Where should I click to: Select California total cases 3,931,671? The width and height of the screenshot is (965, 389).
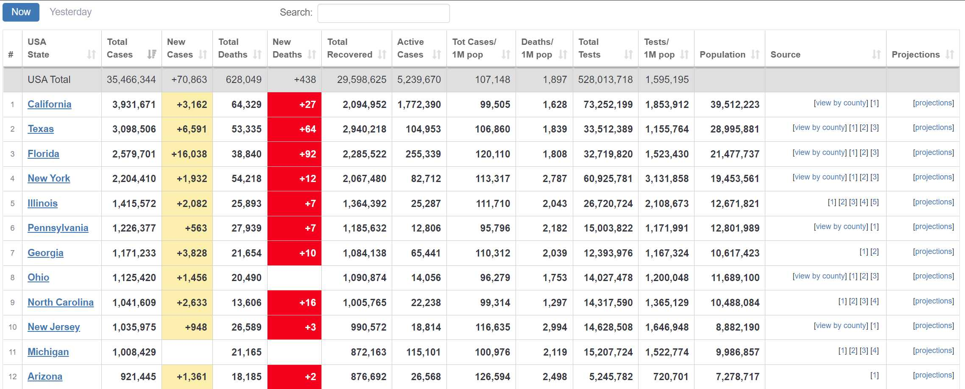coord(134,105)
